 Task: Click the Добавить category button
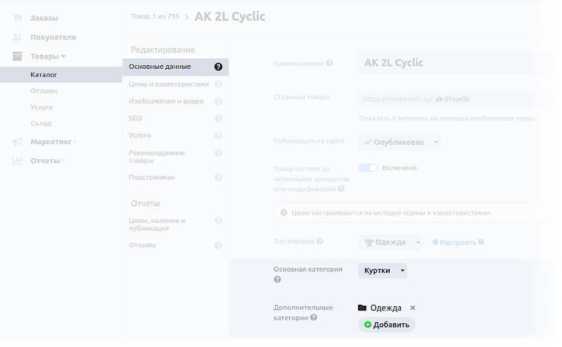(387, 325)
